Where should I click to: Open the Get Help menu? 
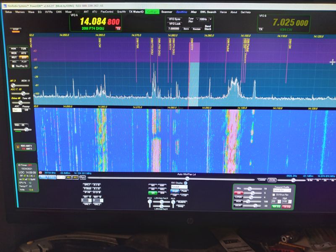246,12
